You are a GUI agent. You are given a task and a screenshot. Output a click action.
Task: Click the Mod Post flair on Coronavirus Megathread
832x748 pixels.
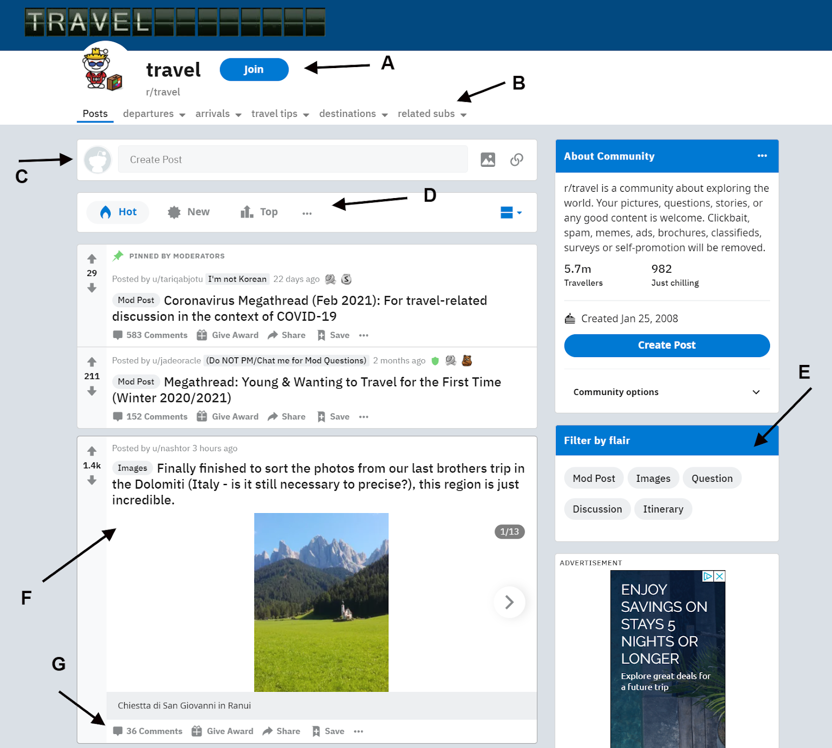coord(136,300)
